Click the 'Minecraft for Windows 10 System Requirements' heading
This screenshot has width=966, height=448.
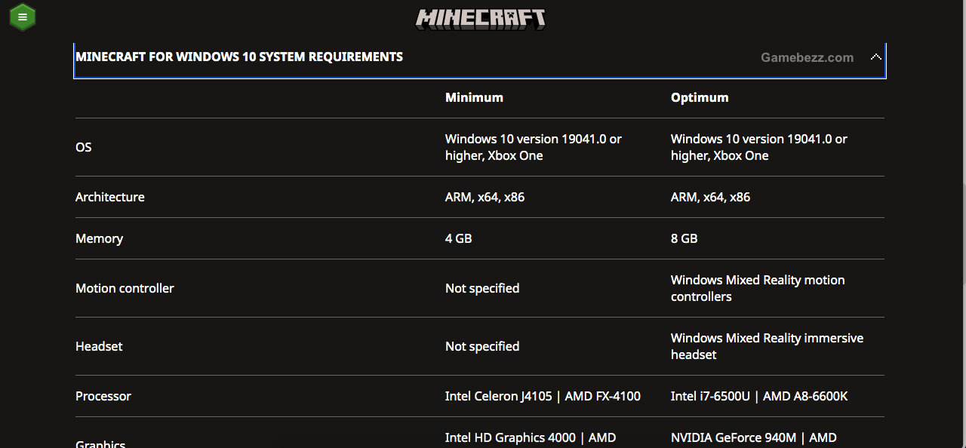click(239, 57)
